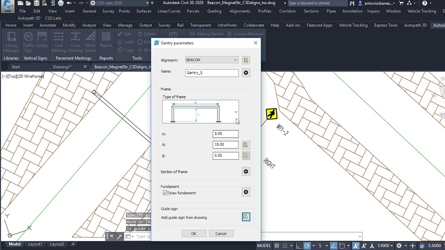This screenshot has width=445, height=250.
Task: Click Getting Started button in ribbon
Action: pos(207,34)
